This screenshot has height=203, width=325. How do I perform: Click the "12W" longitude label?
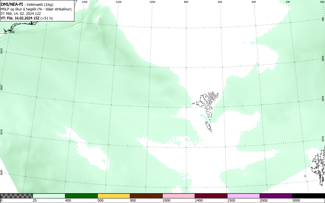point(119,2)
